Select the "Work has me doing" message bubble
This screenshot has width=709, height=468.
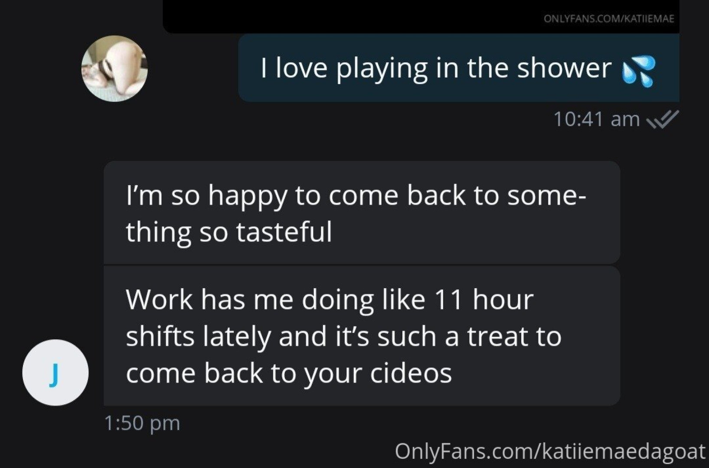point(362,336)
